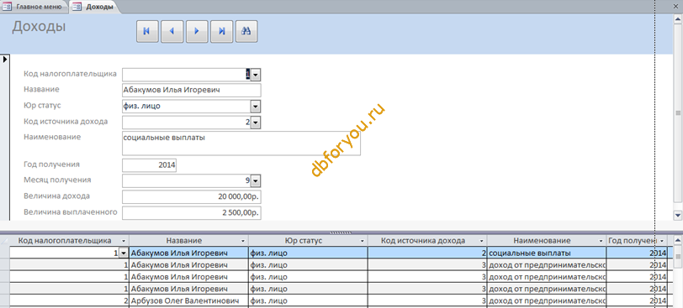Click the Месяц получения form label

(57, 180)
